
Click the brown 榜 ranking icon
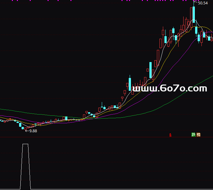coord(198,135)
